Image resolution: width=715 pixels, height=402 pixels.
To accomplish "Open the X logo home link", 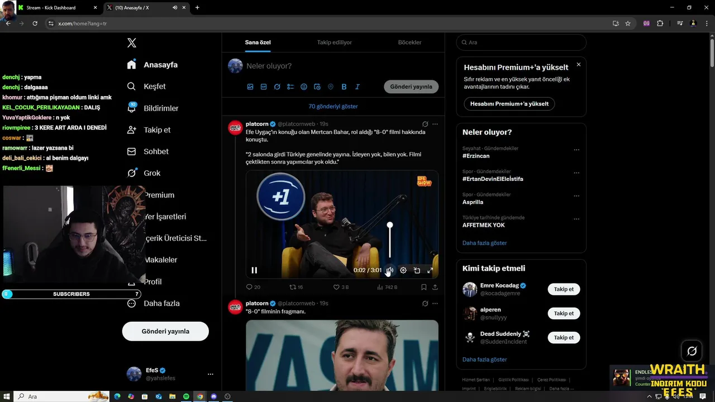I will [132, 43].
